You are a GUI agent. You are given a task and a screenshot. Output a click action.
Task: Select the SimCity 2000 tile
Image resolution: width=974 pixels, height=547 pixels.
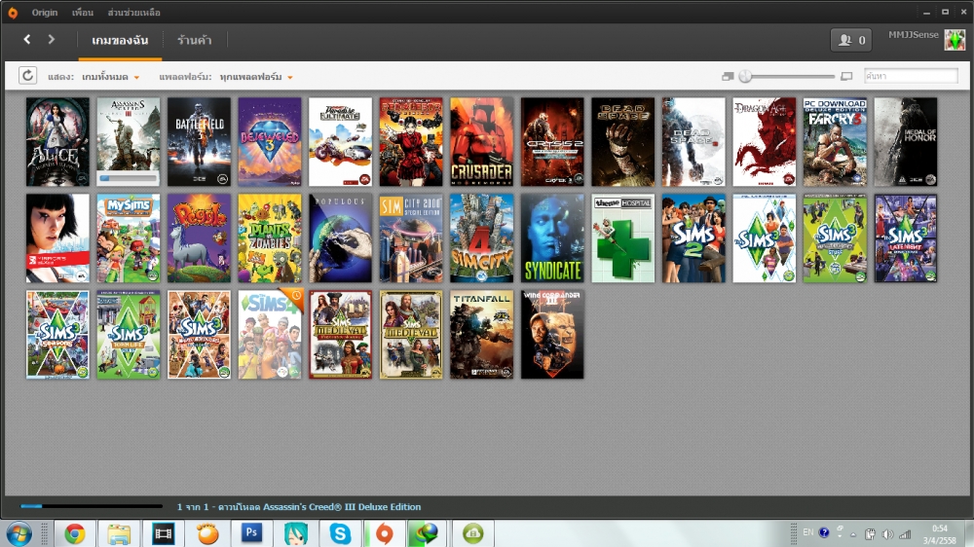pos(411,238)
